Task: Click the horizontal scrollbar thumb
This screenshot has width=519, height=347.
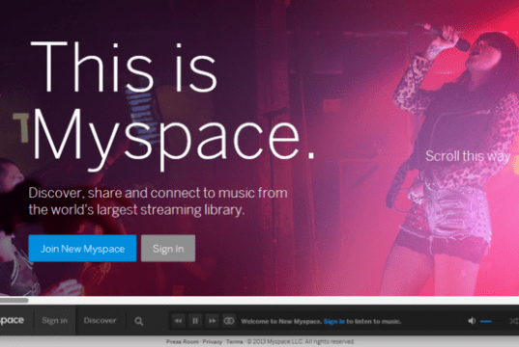Action: [x=14, y=300]
